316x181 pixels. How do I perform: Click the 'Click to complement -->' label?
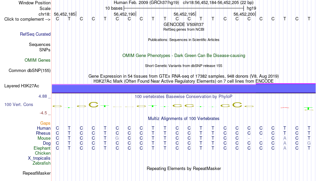27,19
